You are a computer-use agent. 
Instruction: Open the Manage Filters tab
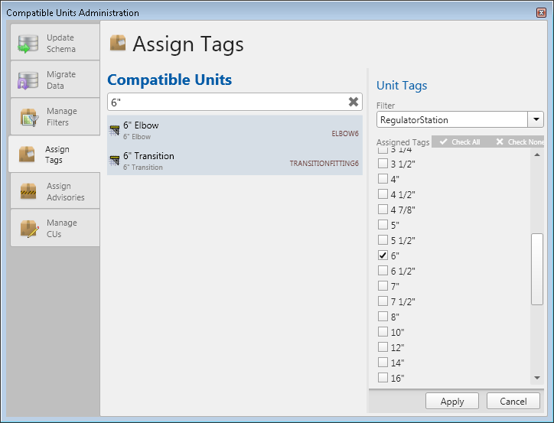[55, 117]
